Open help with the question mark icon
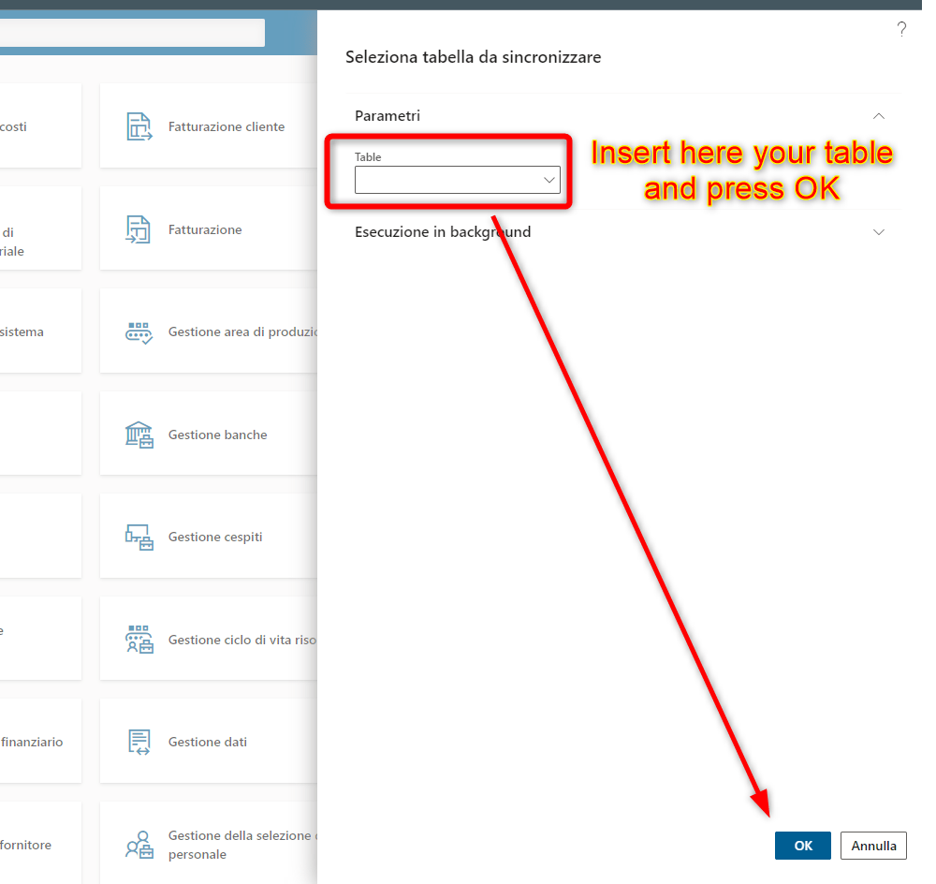Image resolution: width=936 pixels, height=884 pixels. [x=901, y=29]
